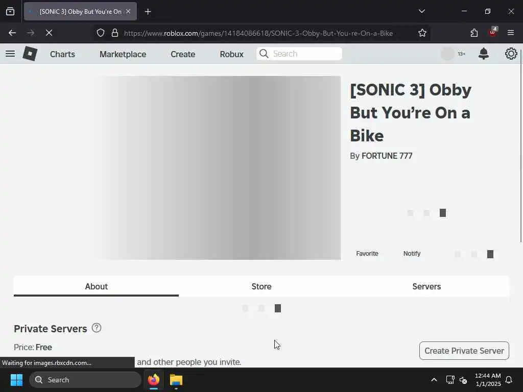Image resolution: width=523 pixels, height=392 pixels.
Task: Open the Private Servers help question mark
Action: [x=97, y=328]
